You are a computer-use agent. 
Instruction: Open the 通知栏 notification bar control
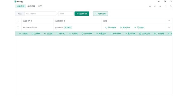click(61, 34)
